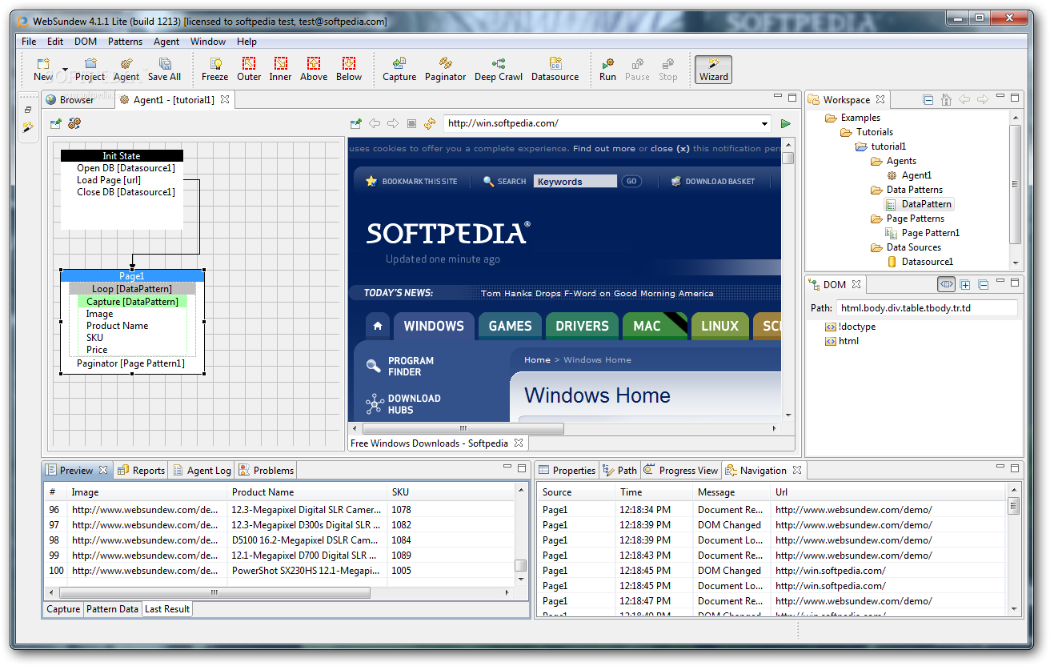Screen dimensions: 1050x666
Task: Open the New button dropdown arrow
Action: tap(65, 70)
